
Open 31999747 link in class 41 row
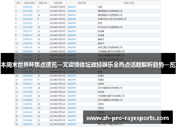coord(27,44)
